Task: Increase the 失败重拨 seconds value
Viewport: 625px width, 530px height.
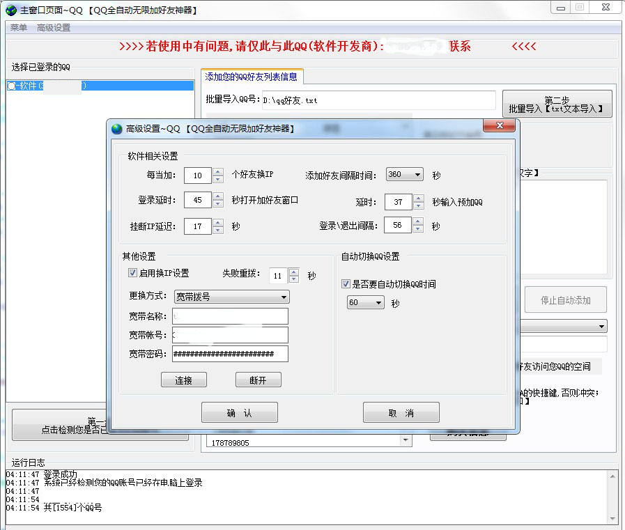Action: click(294, 272)
